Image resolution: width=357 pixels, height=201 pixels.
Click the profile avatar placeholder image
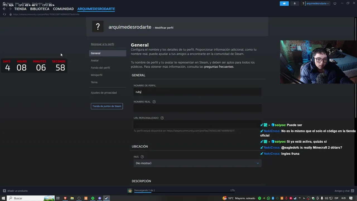pos(98,27)
